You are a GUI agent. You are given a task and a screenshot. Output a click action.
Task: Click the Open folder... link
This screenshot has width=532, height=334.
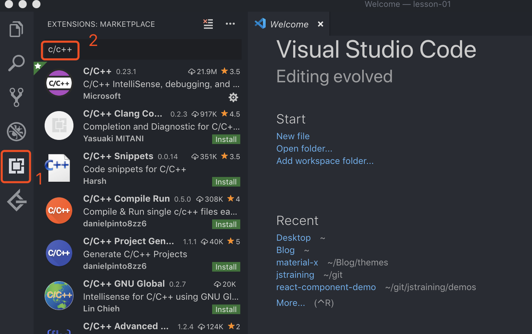[x=304, y=148]
